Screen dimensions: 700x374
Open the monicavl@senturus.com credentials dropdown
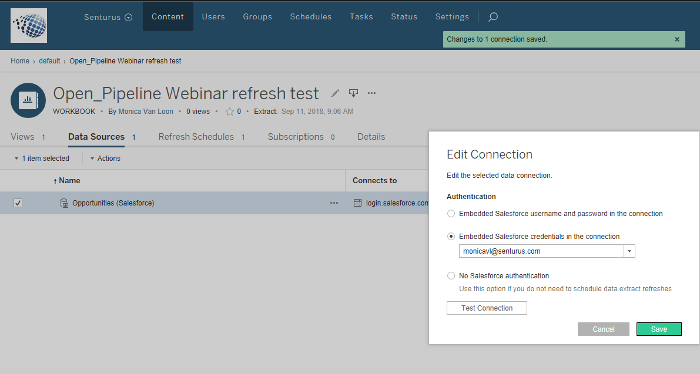629,251
